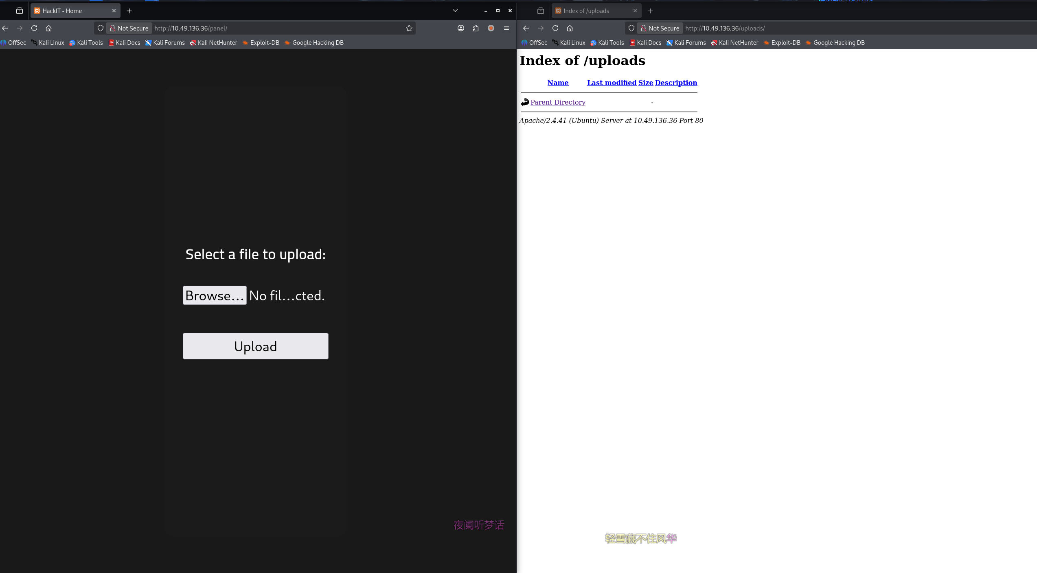Open the Parent Directory link
This screenshot has height=573, width=1037.
point(557,102)
